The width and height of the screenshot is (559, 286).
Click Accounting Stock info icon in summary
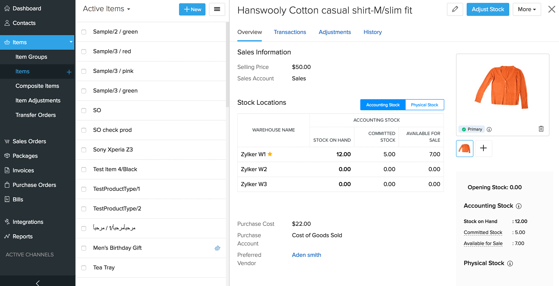pos(518,206)
